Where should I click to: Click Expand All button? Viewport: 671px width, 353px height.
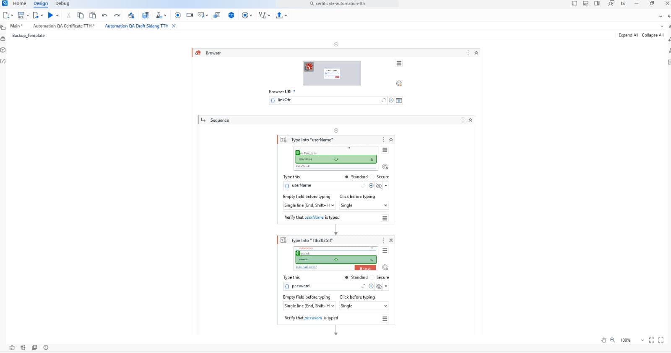(628, 35)
